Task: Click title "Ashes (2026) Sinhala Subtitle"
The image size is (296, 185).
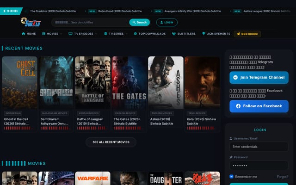Action: (x=162, y=121)
